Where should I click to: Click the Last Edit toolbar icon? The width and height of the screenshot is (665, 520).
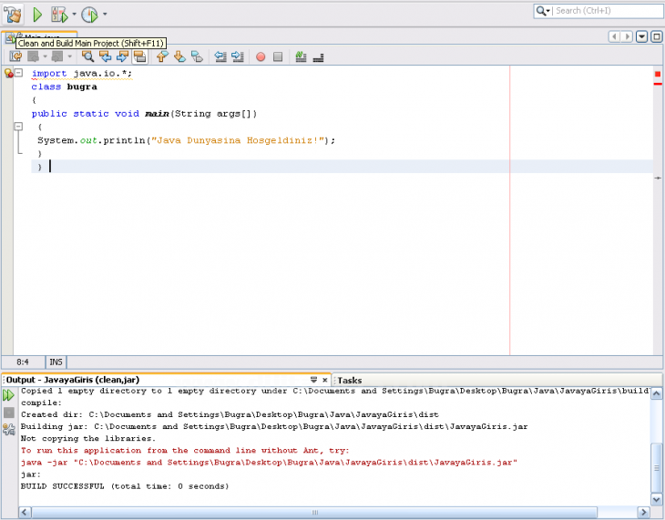(15, 56)
